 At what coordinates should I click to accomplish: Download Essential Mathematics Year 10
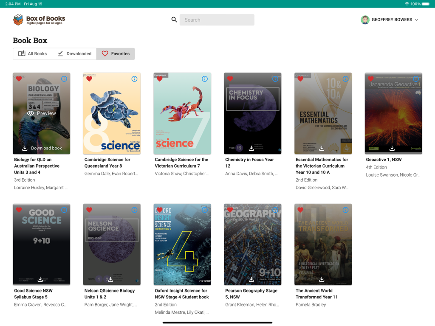[322, 148]
